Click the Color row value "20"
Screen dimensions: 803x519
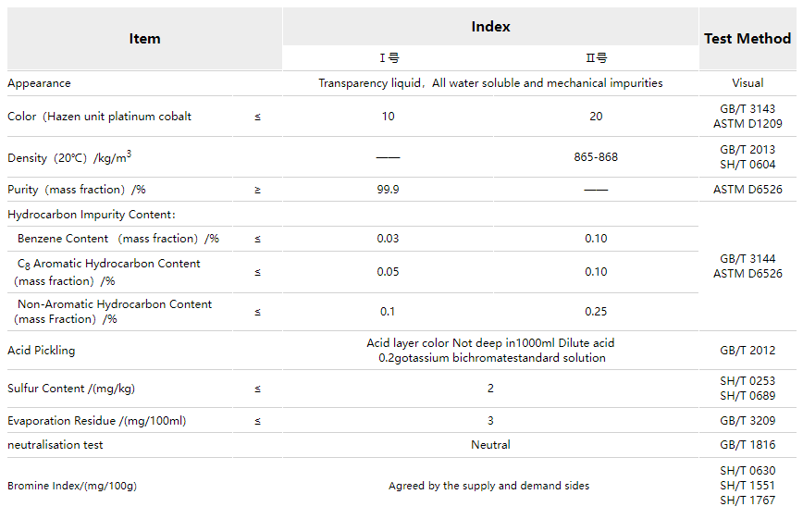pos(596,117)
